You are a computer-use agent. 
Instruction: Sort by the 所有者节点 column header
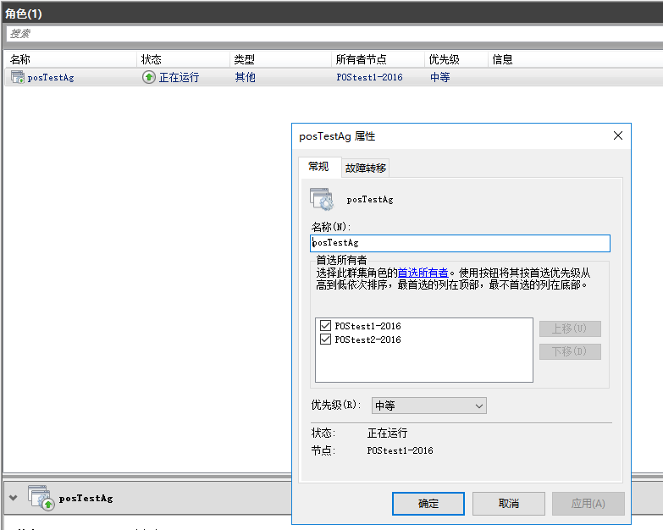coord(378,59)
